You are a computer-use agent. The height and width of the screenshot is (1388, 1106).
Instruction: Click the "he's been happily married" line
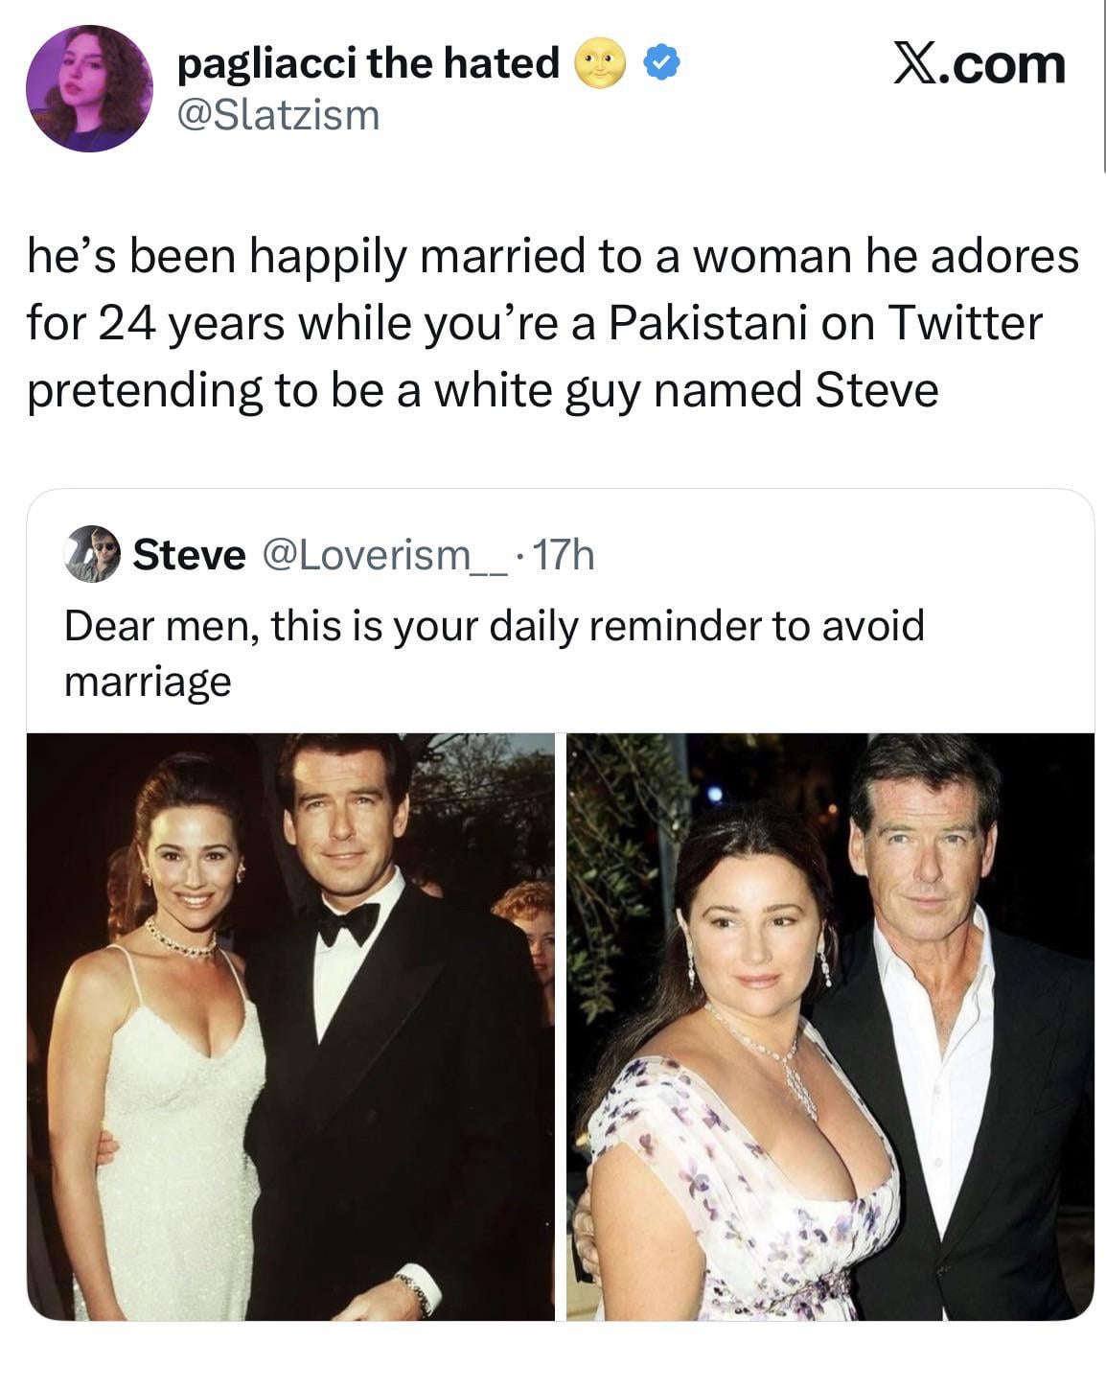552,256
